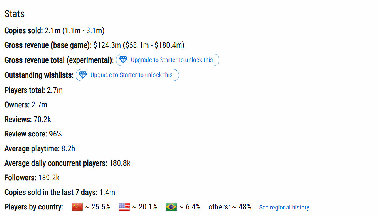Click the Players total 2.7m figure
This screenshot has width=378, height=215.
click(x=55, y=90)
